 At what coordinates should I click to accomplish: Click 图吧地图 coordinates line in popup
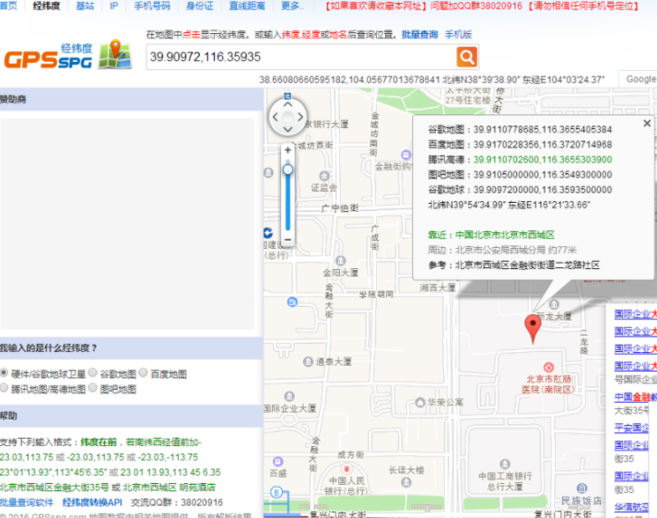pyautogui.click(x=520, y=175)
